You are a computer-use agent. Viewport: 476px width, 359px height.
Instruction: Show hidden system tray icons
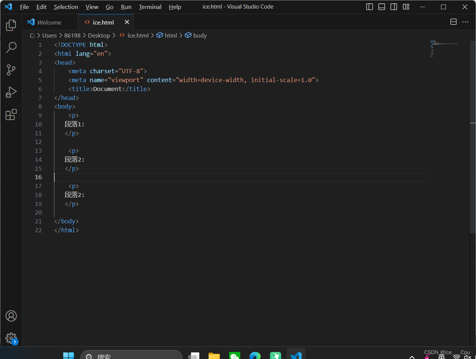point(412,357)
